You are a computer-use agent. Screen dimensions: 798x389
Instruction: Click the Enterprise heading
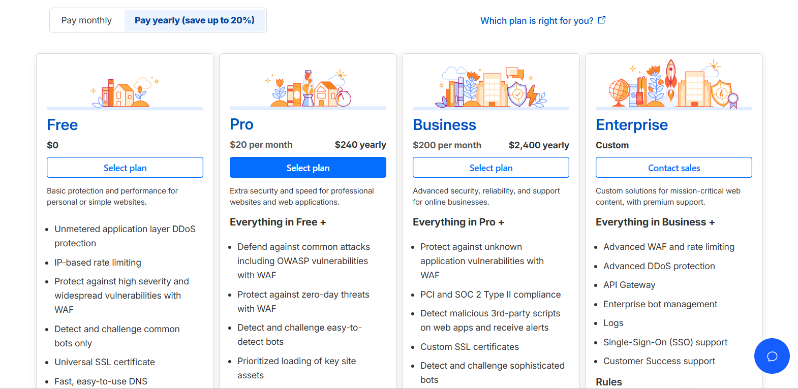(x=632, y=124)
